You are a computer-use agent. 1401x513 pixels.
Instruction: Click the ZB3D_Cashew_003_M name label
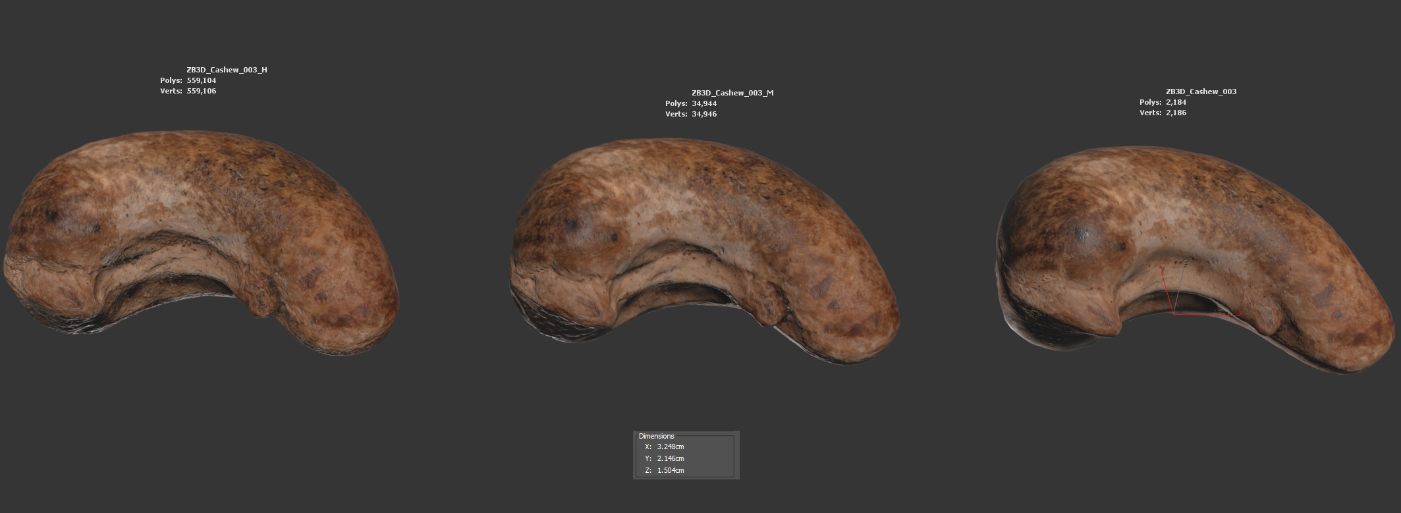732,93
